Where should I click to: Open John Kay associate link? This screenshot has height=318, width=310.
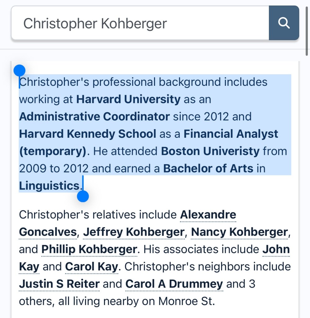pyautogui.click(x=276, y=249)
